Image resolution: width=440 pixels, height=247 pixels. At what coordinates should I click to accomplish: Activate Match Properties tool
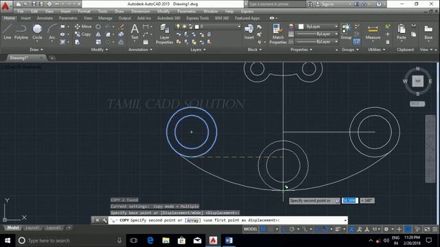point(278,34)
